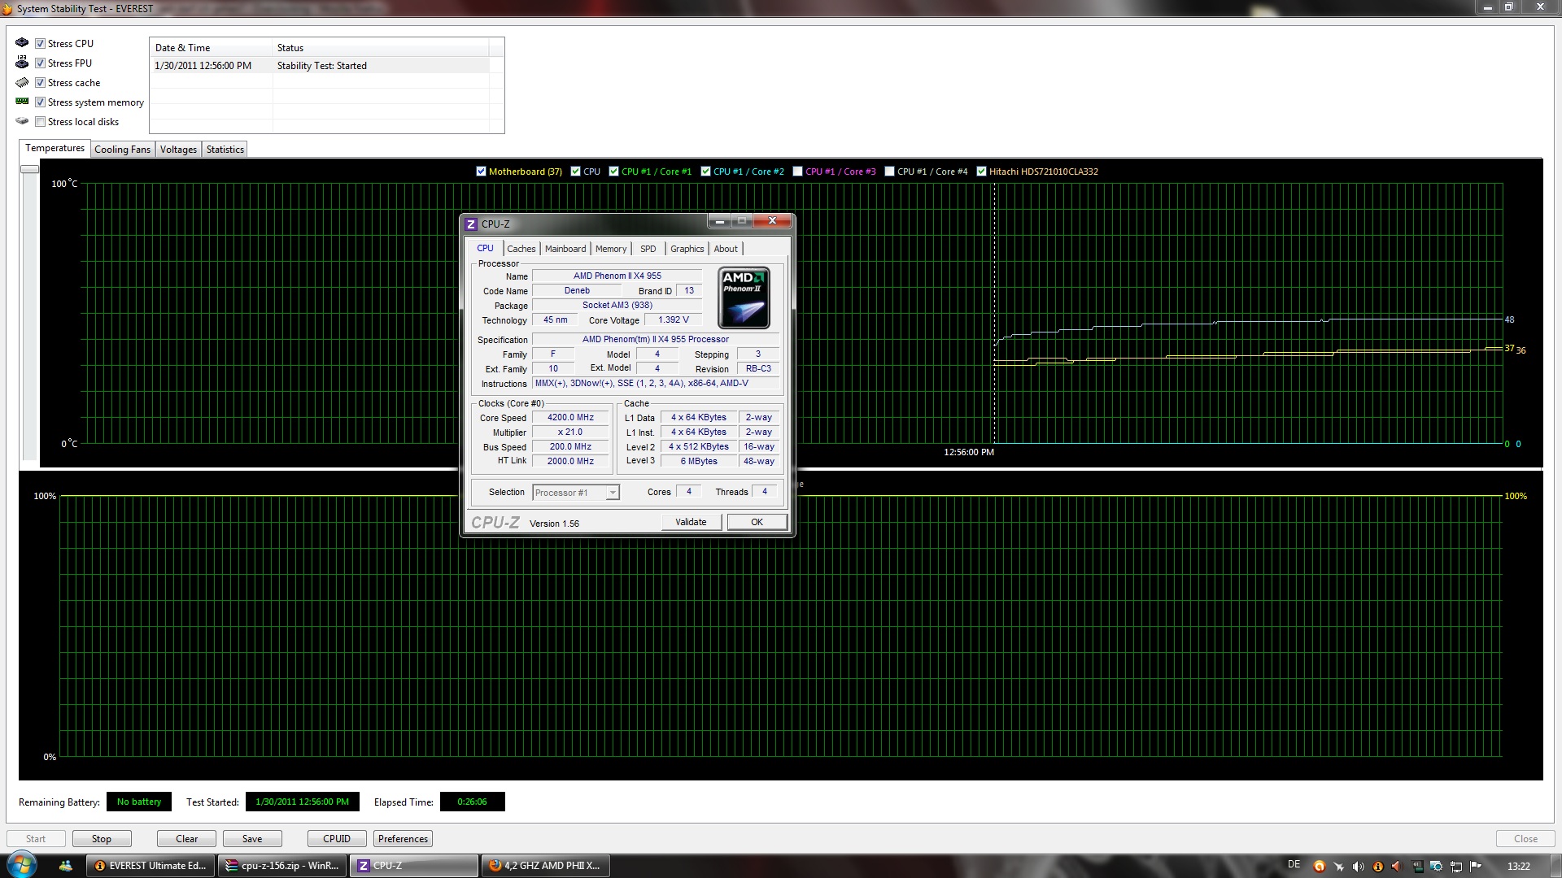The width and height of the screenshot is (1562, 878).
Task: Click the Show desktop strip
Action: (x=1555, y=866)
